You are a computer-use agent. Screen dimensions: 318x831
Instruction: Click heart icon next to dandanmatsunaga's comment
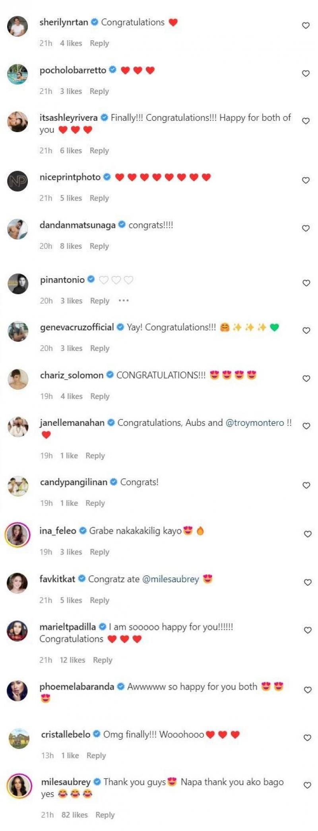click(306, 228)
